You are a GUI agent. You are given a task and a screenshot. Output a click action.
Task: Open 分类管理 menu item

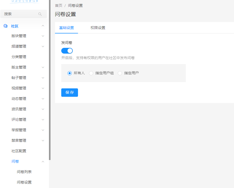click(x=19, y=57)
